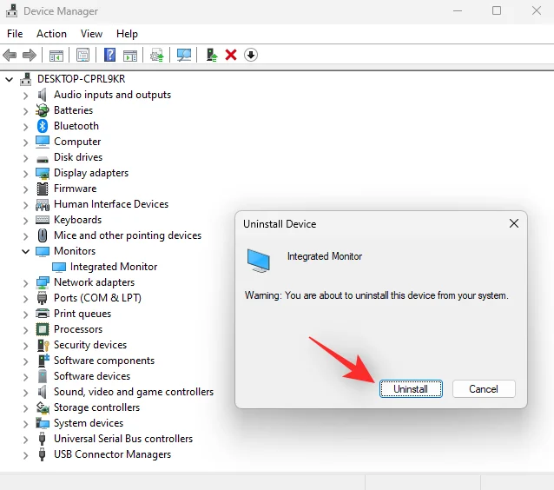Select Storage controllers label
This screenshot has width=554, height=490.
pyautogui.click(x=96, y=407)
